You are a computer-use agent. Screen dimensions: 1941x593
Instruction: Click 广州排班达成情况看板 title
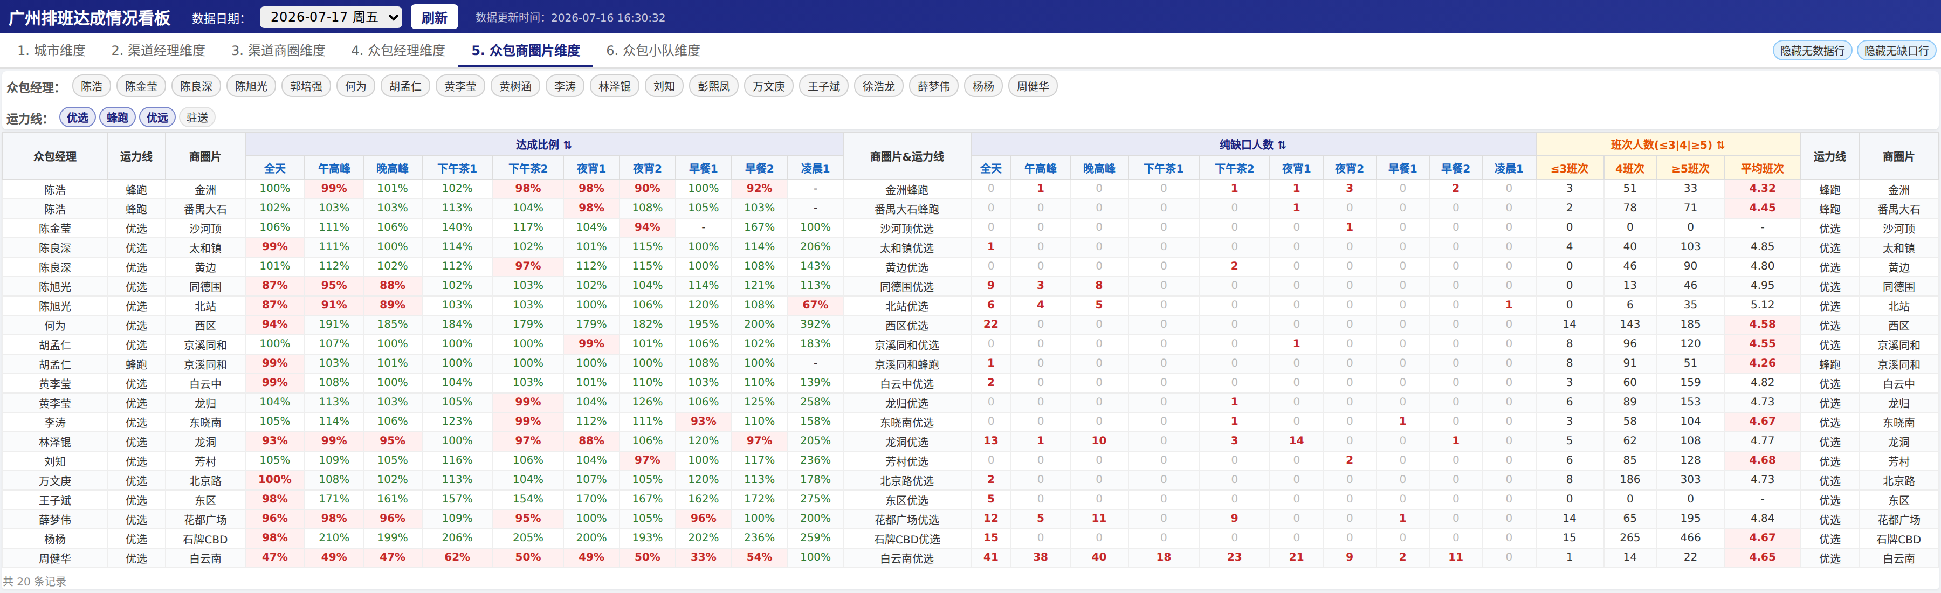90,17
